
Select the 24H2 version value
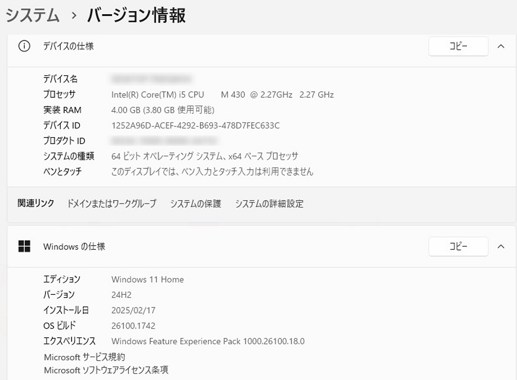pyautogui.click(x=121, y=295)
